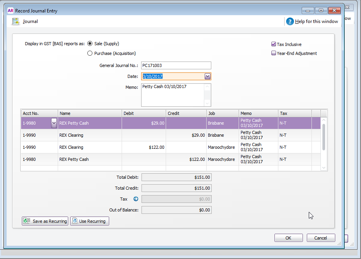Viewport: 361px width, 259px height.
Task: Click the Acct No. column header
Action: [x=39, y=113]
